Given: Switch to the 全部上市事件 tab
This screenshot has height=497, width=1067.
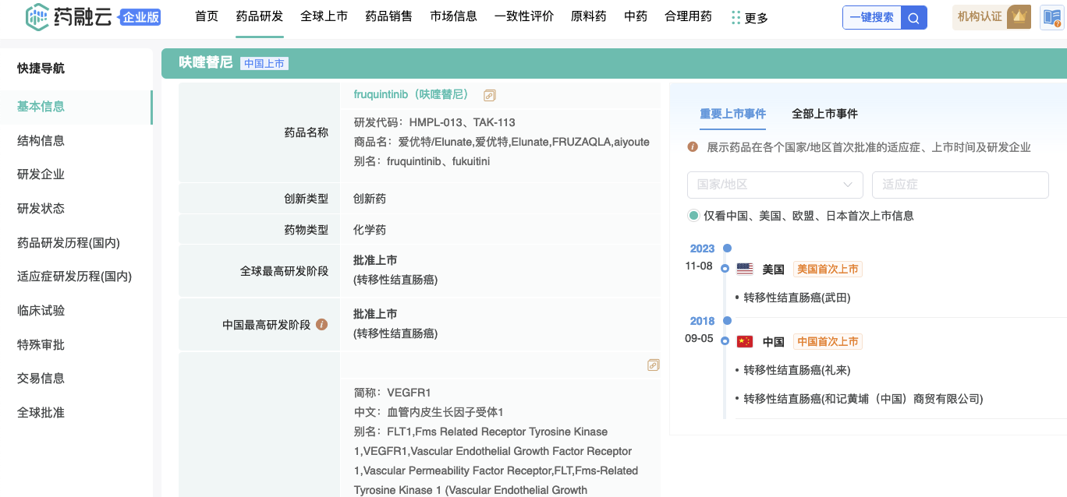Looking at the screenshot, I should pos(824,114).
